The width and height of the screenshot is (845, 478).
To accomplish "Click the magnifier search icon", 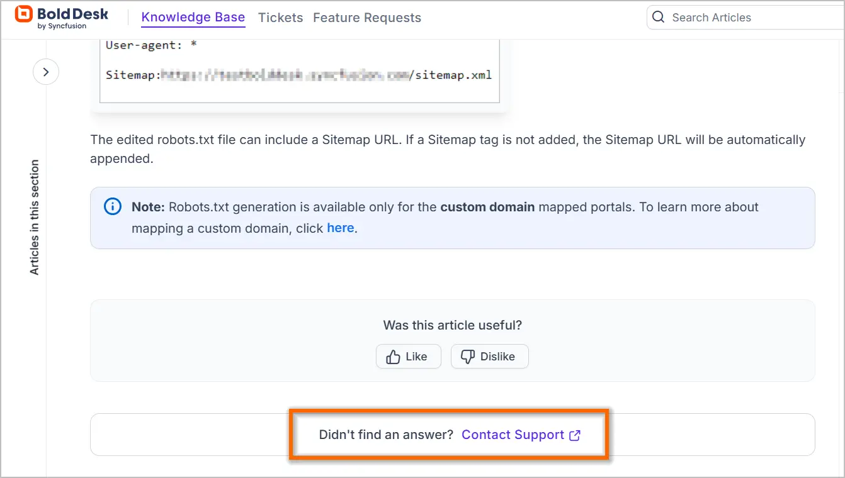I will coord(659,18).
